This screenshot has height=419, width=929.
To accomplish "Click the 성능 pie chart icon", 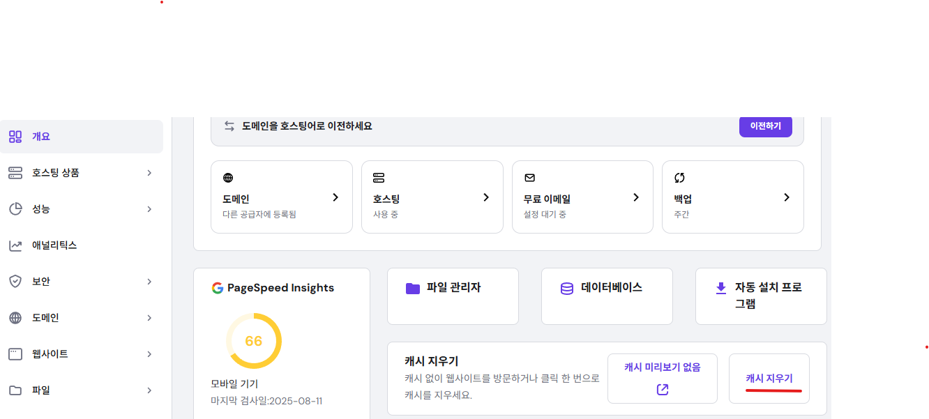I will pyautogui.click(x=15, y=209).
